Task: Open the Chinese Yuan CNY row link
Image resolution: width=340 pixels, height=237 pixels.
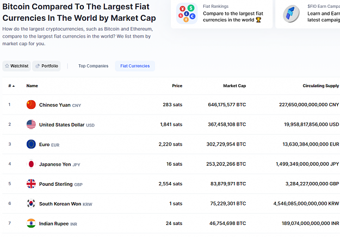Action: (x=60, y=105)
